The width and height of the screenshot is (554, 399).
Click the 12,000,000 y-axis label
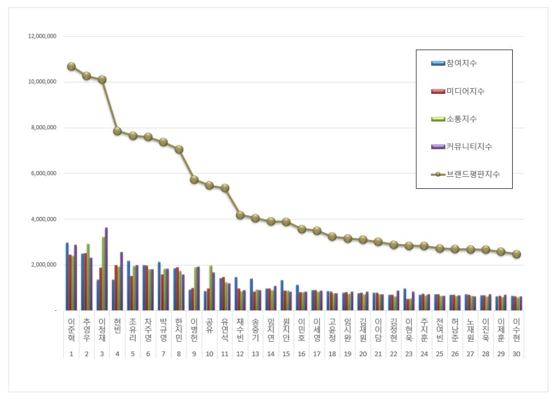(x=42, y=36)
